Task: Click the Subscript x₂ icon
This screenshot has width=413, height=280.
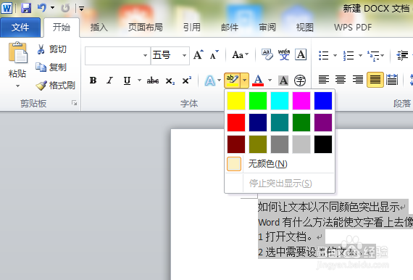Action: click(x=170, y=81)
